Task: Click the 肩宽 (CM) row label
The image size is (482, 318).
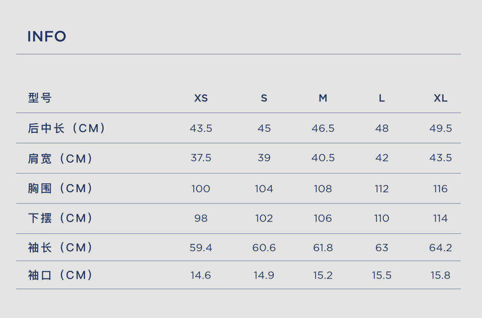Action: tap(60, 158)
